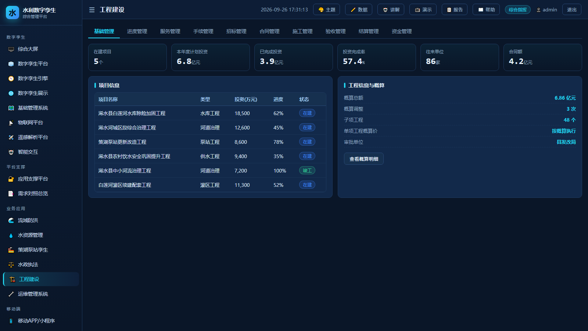The width and height of the screenshot is (588, 331).
Task: Select 需求对照总览 in sidebar
Action: click(x=41, y=193)
